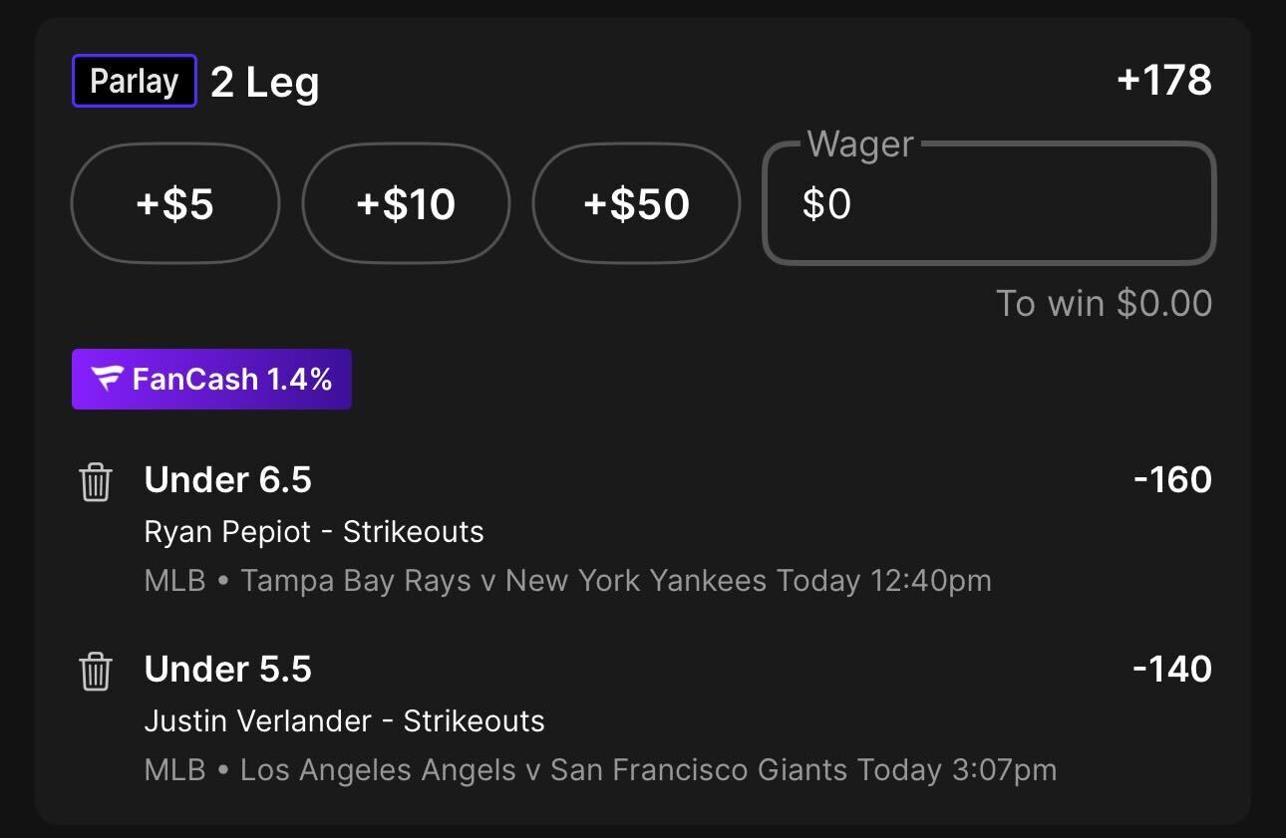Open Ryan Pepiot - Strikeouts market

[314, 532]
